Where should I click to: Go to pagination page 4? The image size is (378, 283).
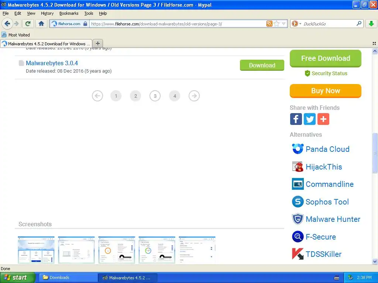point(175,96)
